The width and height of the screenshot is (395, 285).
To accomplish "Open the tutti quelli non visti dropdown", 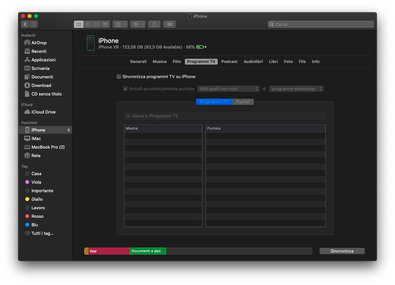I will 229,89.
